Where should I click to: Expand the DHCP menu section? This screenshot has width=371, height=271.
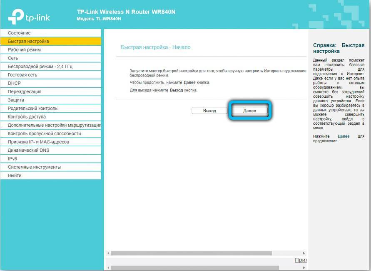click(x=14, y=83)
